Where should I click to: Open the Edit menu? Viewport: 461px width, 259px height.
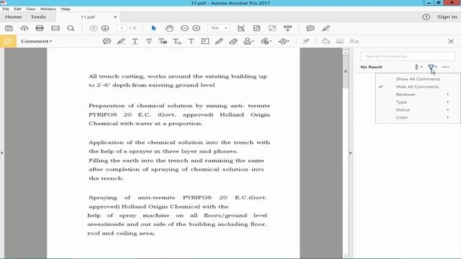click(17, 9)
